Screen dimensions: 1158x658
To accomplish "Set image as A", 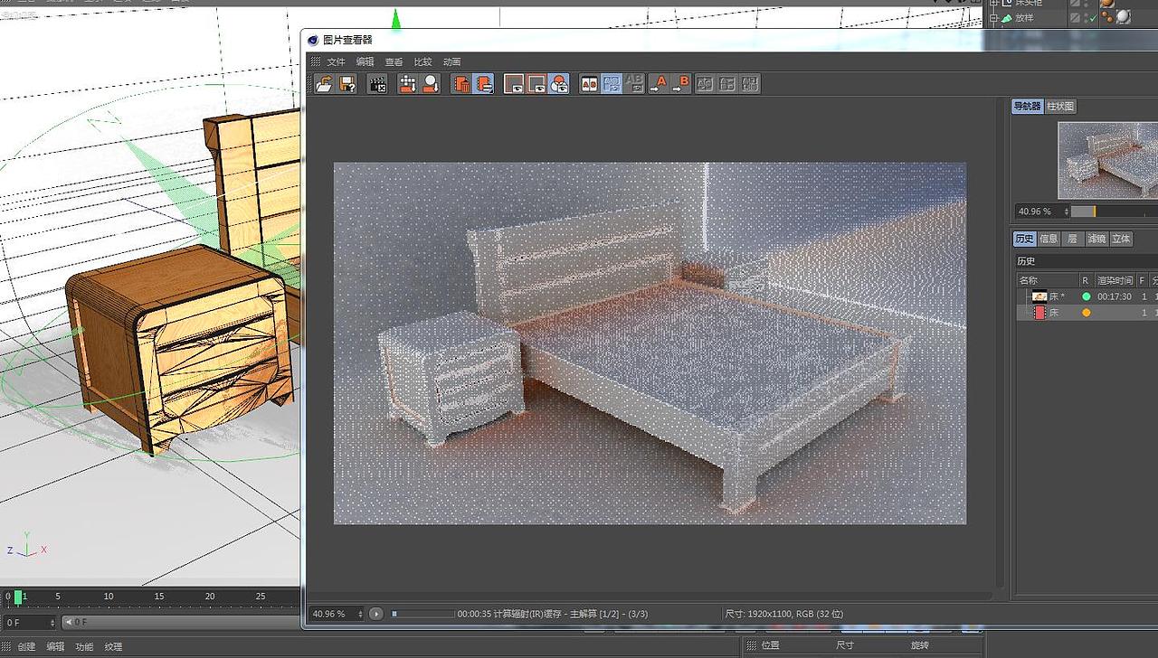I will tap(658, 84).
